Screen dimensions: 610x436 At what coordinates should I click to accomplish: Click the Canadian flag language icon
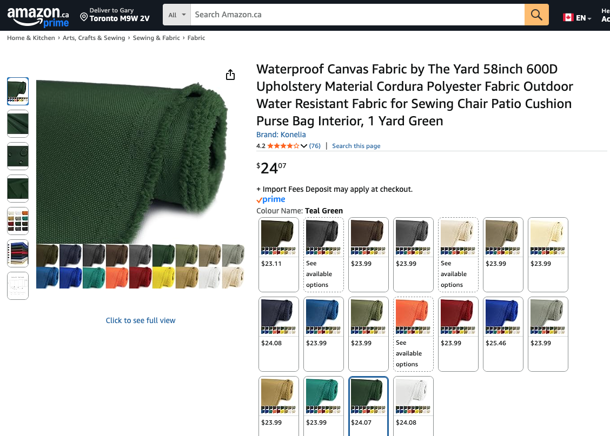tap(568, 17)
